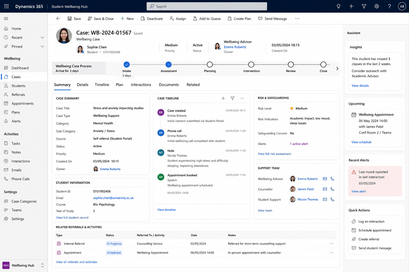Image resolution: width=409 pixels, height=272 pixels.
Task: Open Case Categories settings
Action: (x=24, y=201)
